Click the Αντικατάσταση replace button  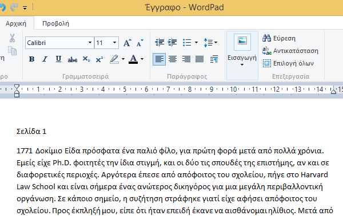(x=290, y=51)
